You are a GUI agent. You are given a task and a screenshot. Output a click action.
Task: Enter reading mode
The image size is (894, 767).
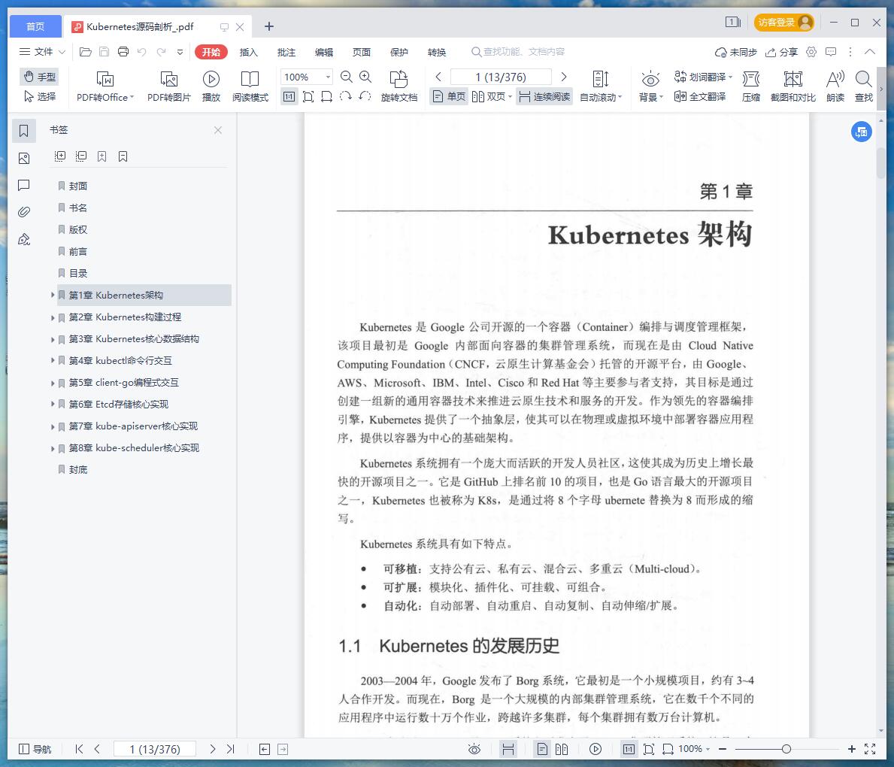pyautogui.click(x=250, y=86)
